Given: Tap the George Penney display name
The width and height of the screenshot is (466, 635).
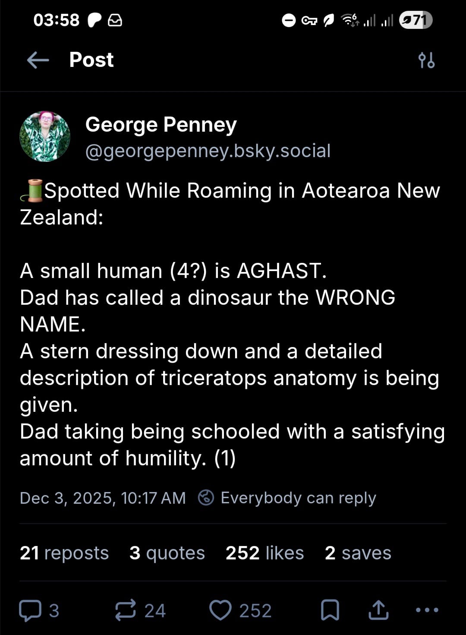Looking at the screenshot, I should (x=161, y=124).
